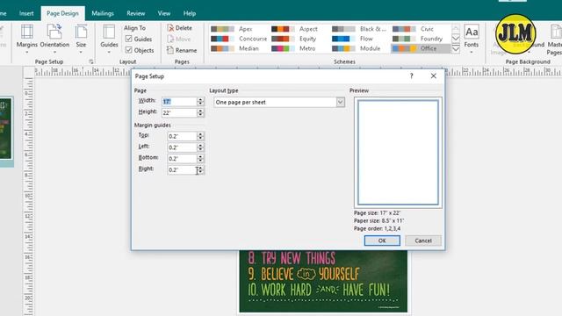Select the Page Design tab
This screenshot has height=316, width=562.
click(62, 14)
